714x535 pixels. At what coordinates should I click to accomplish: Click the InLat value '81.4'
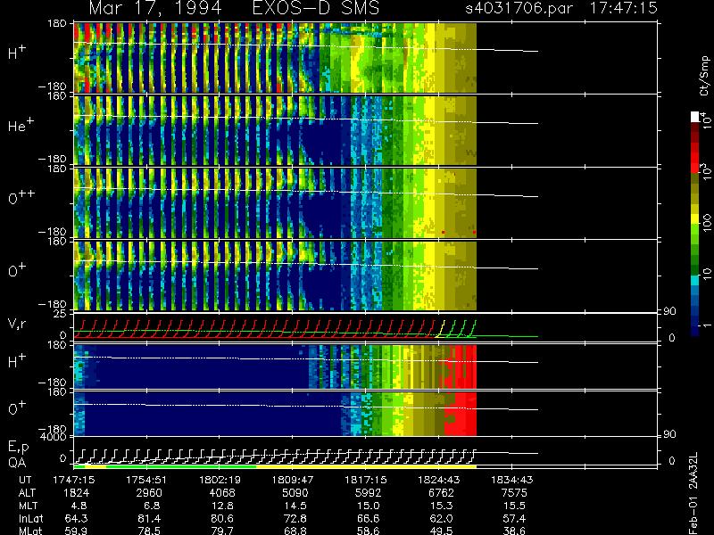coord(149,518)
